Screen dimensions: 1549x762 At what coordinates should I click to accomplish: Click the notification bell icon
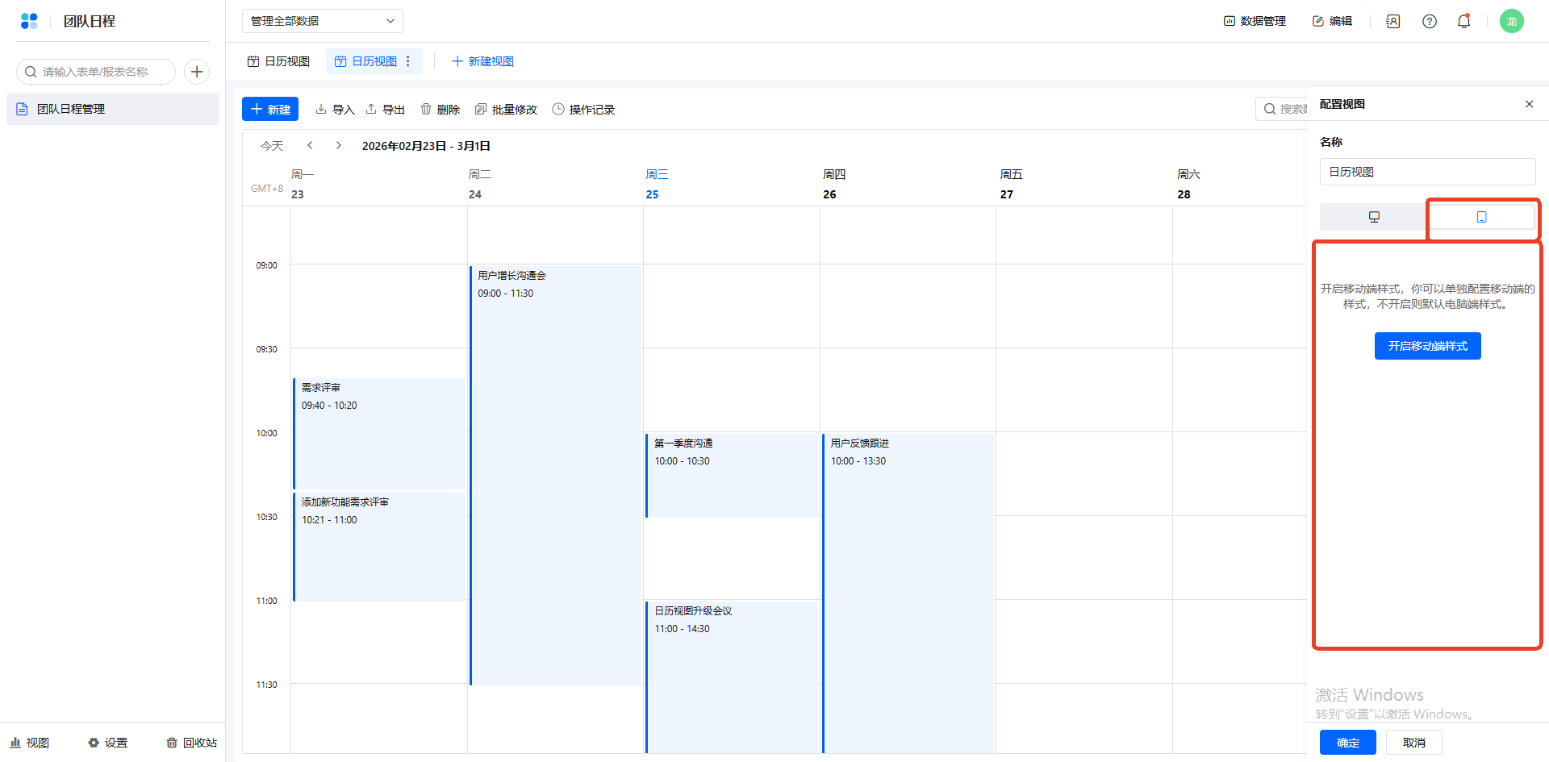[1463, 21]
